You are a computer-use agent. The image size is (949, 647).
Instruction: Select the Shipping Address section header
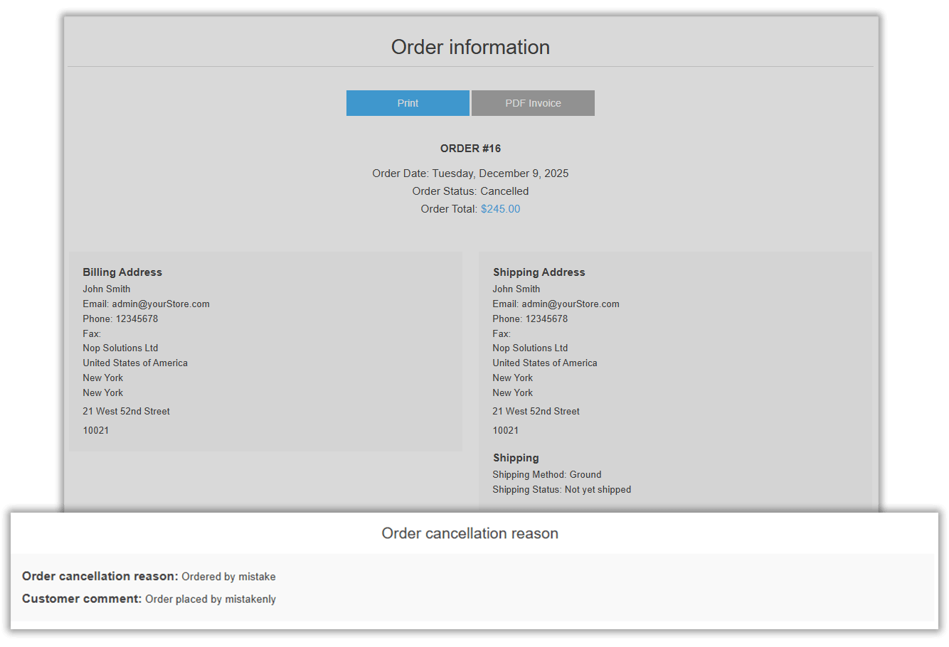point(539,272)
